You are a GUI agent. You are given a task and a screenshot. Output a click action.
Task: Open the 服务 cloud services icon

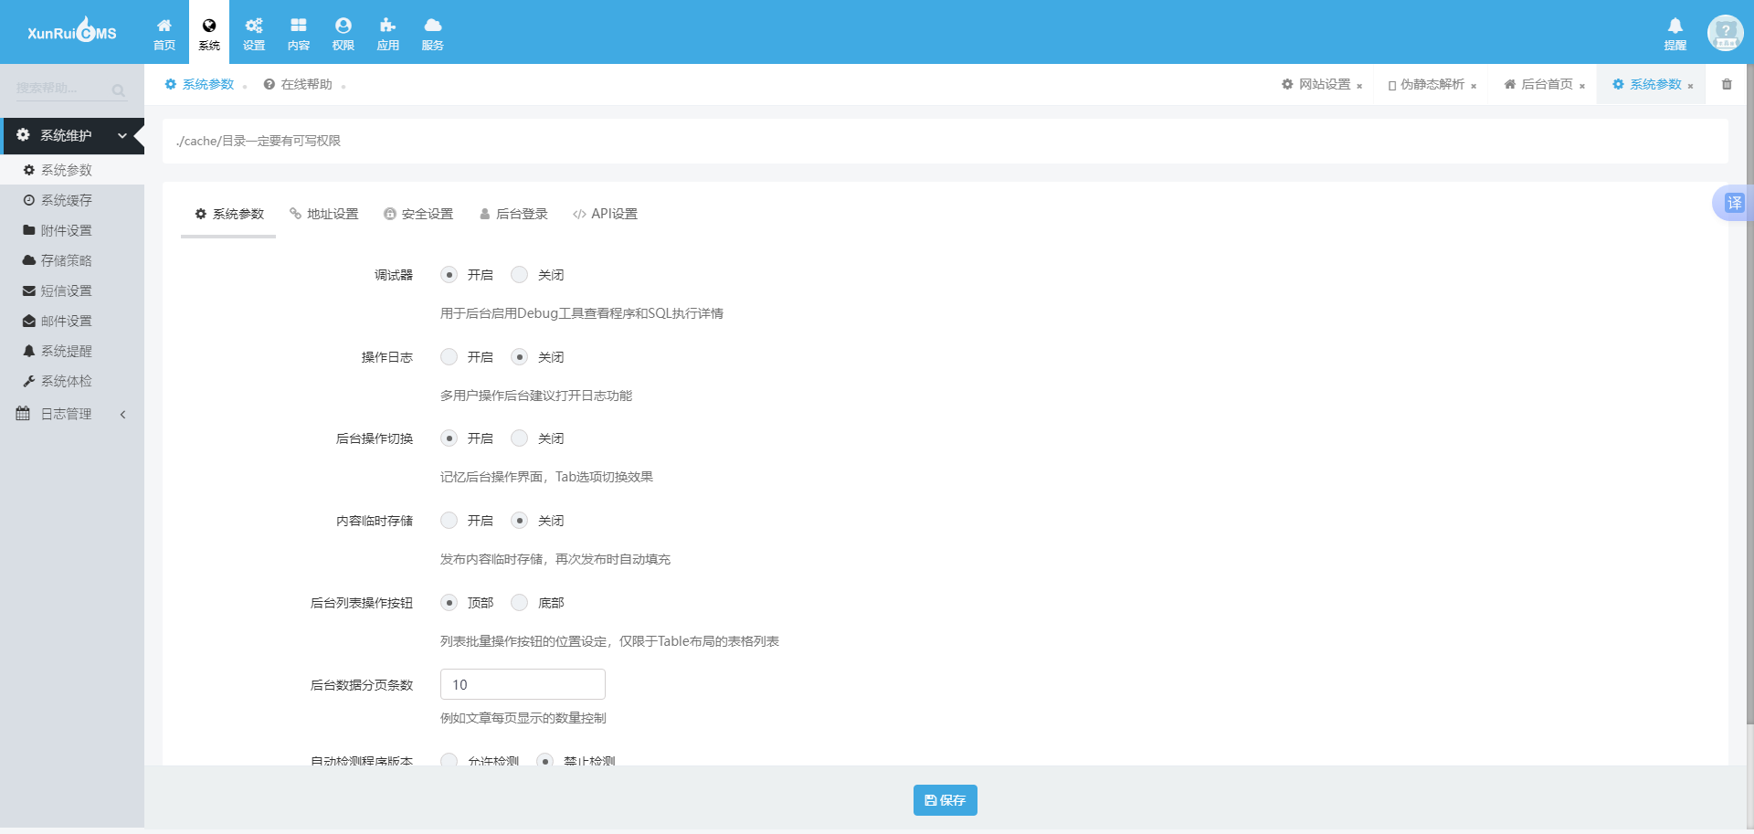tap(432, 33)
